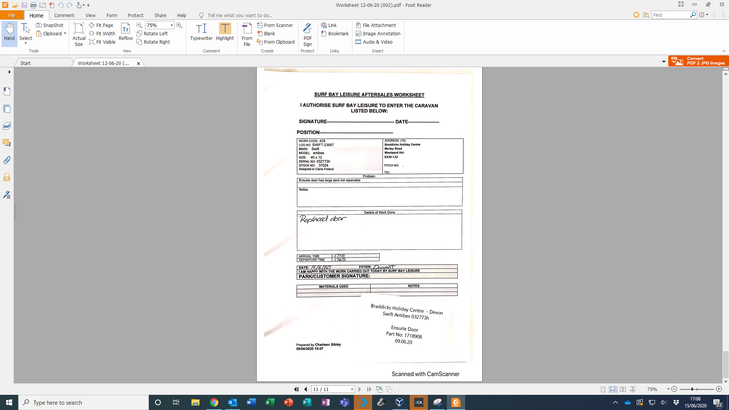Open Attachments panel paperclip icon
Image resolution: width=729 pixels, height=410 pixels.
click(x=7, y=160)
